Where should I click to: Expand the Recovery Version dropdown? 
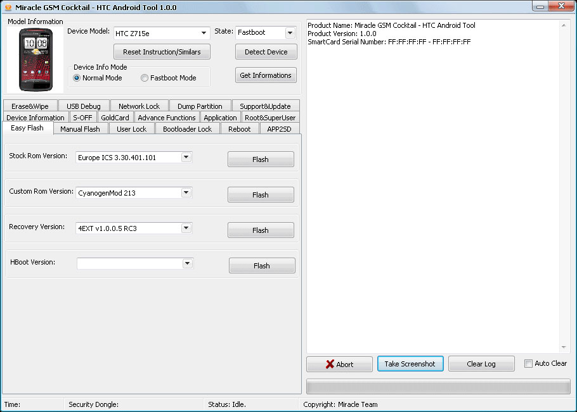186,228
